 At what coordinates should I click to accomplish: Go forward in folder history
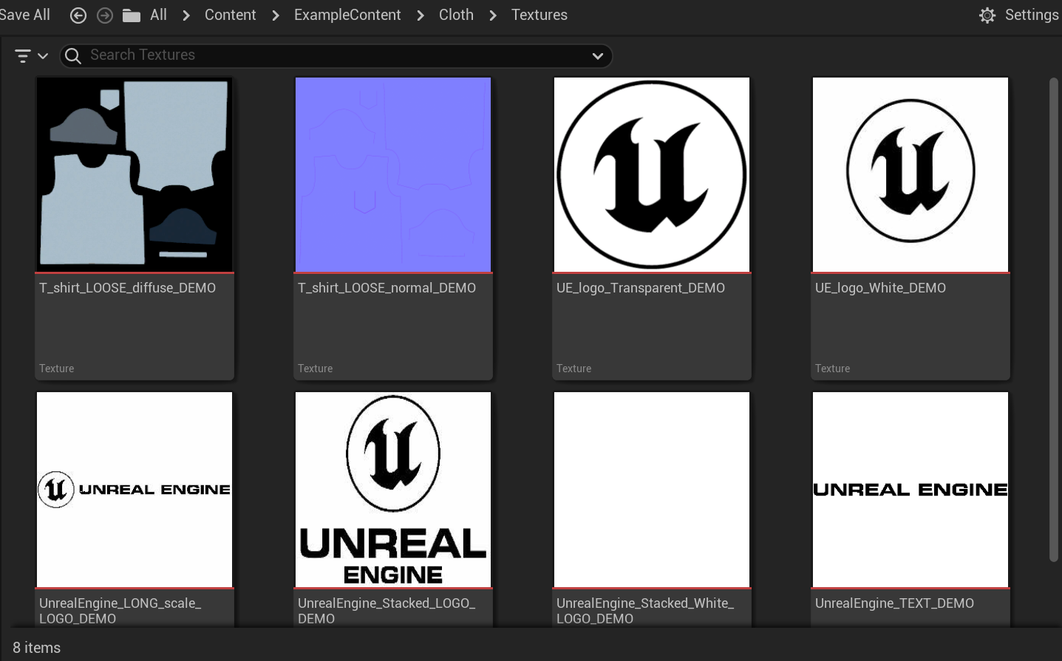pos(105,16)
